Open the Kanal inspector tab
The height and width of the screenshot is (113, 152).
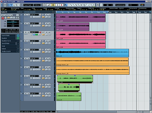pos(9,46)
